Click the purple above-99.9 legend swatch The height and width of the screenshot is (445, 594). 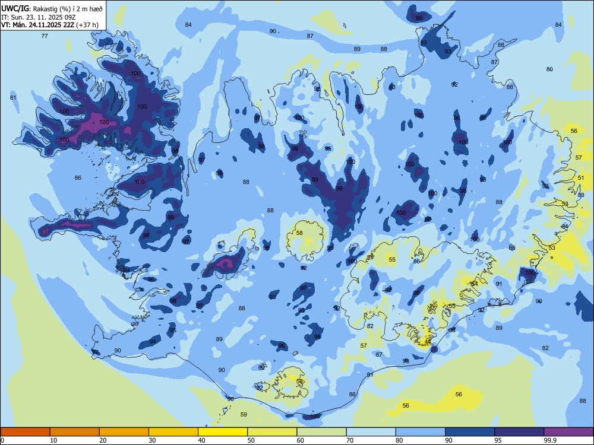(x=568, y=432)
